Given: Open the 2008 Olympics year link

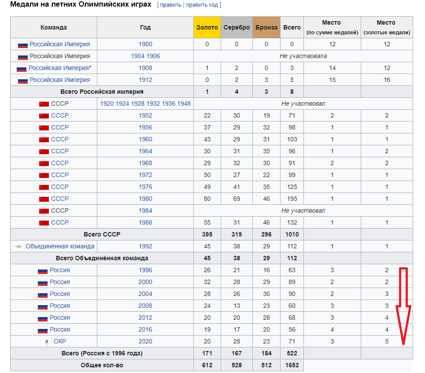Looking at the screenshot, I should [x=145, y=306].
